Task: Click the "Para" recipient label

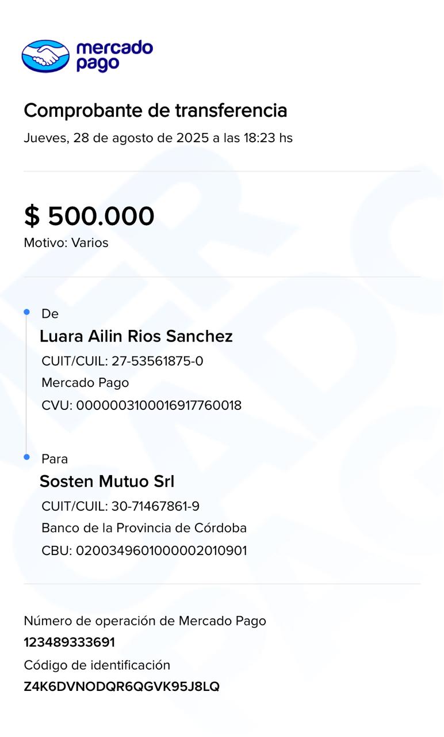Action: [x=55, y=459]
